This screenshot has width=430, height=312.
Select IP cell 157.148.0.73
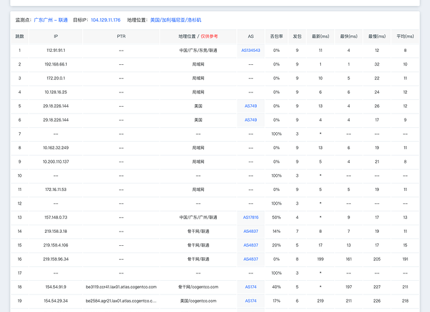coord(55,217)
